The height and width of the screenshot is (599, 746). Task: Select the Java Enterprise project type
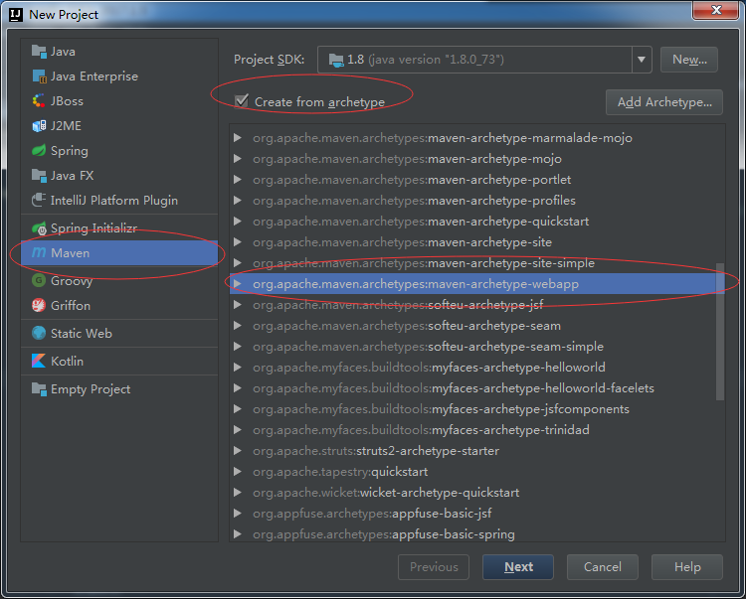[x=119, y=76]
